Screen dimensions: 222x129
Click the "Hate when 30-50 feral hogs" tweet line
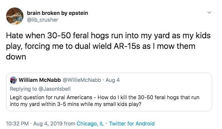[x=108, y=35]
